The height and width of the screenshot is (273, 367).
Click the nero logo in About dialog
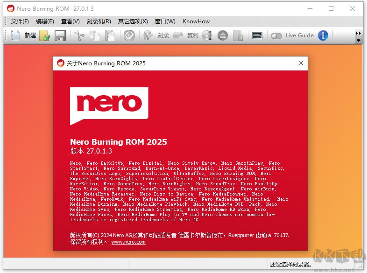109,106
